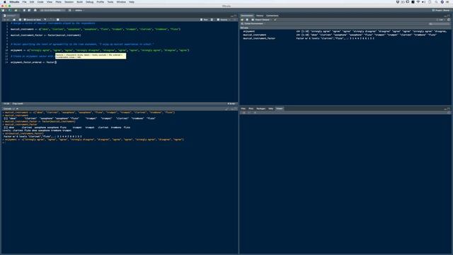The image size is (453, 255).
Task: Select the Console tab
Action: [7, 108]
